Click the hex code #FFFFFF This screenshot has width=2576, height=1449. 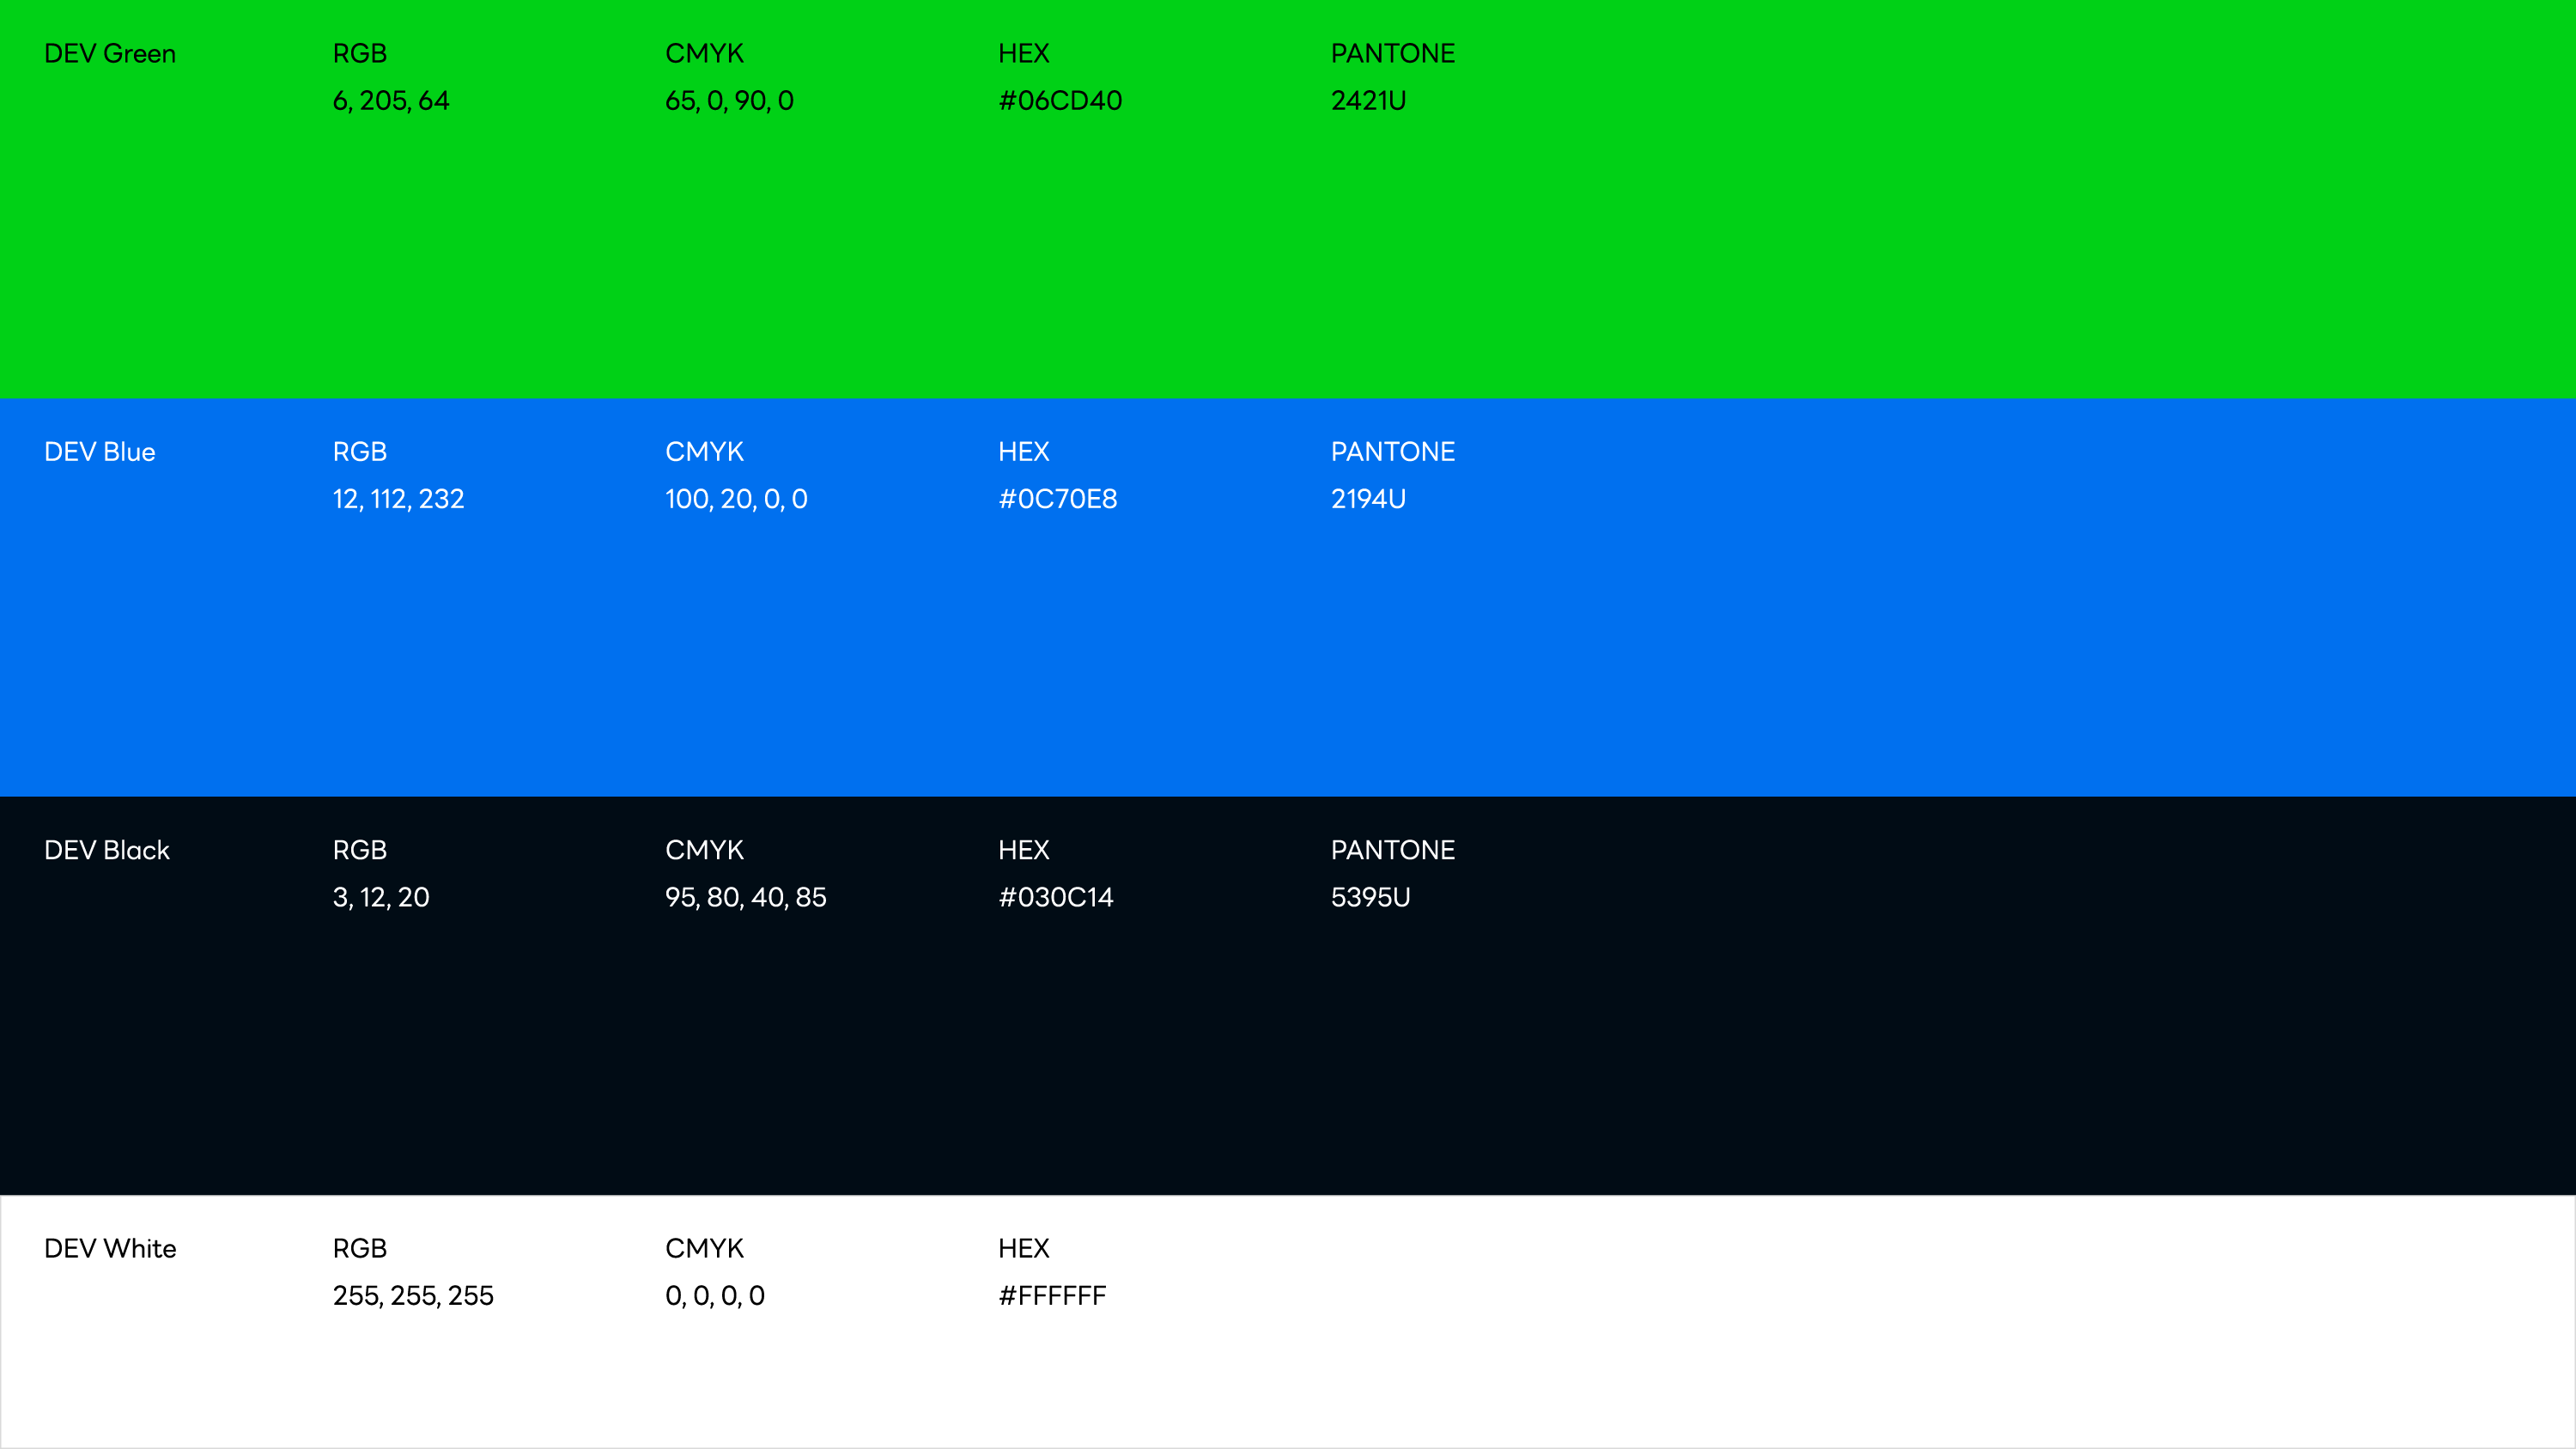click(x=1052, y=1296)
